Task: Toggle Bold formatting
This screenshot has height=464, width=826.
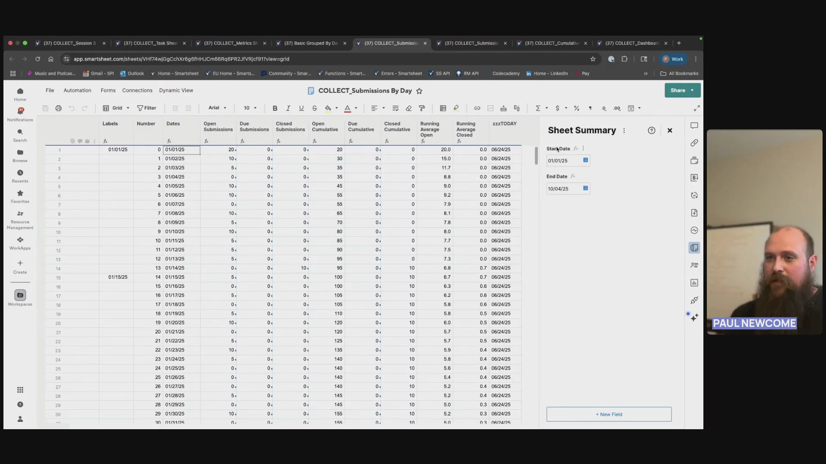Action: click(275, 108)
